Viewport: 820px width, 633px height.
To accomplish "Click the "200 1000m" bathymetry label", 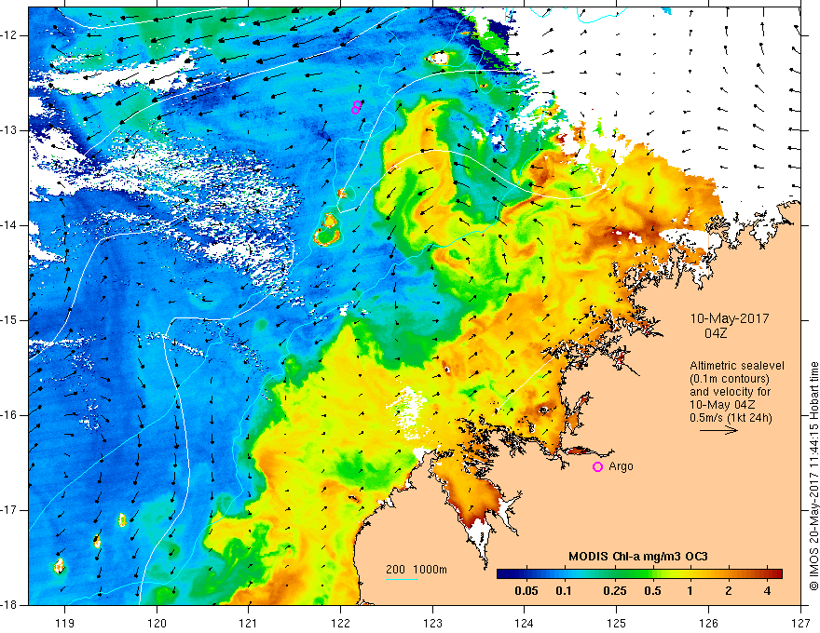I will click(x=417, y=570).
